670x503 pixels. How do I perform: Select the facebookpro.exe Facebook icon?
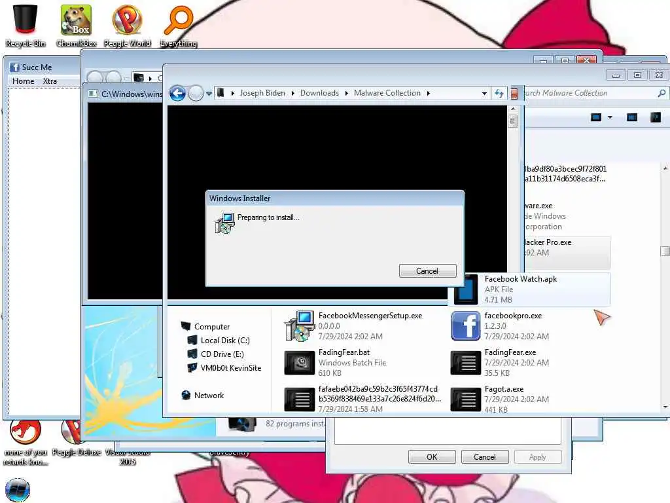click(465, 326)
